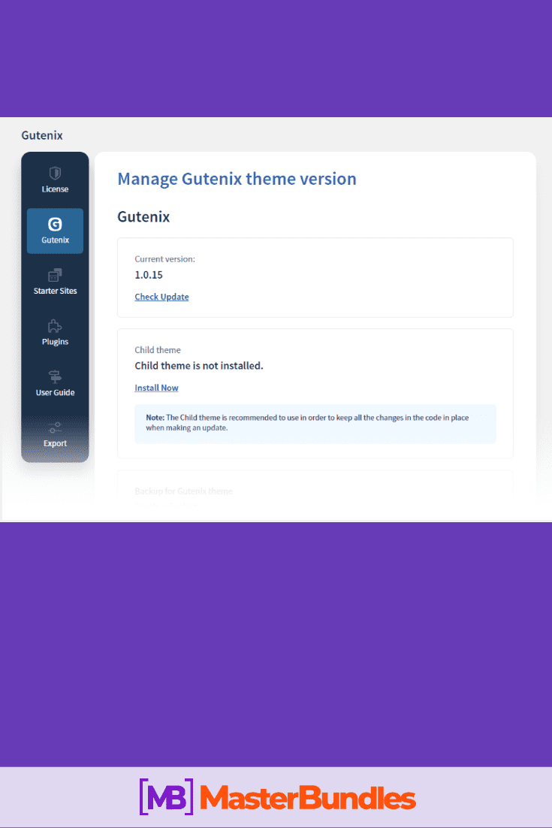Screen dimensions: 552x828
Task: Click the Check Update link
Action: coord(161,297)
